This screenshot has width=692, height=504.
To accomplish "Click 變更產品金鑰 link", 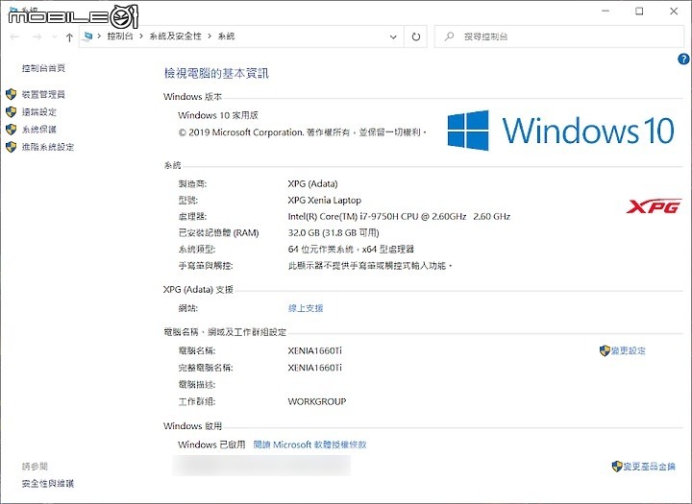I will point(649,466).
